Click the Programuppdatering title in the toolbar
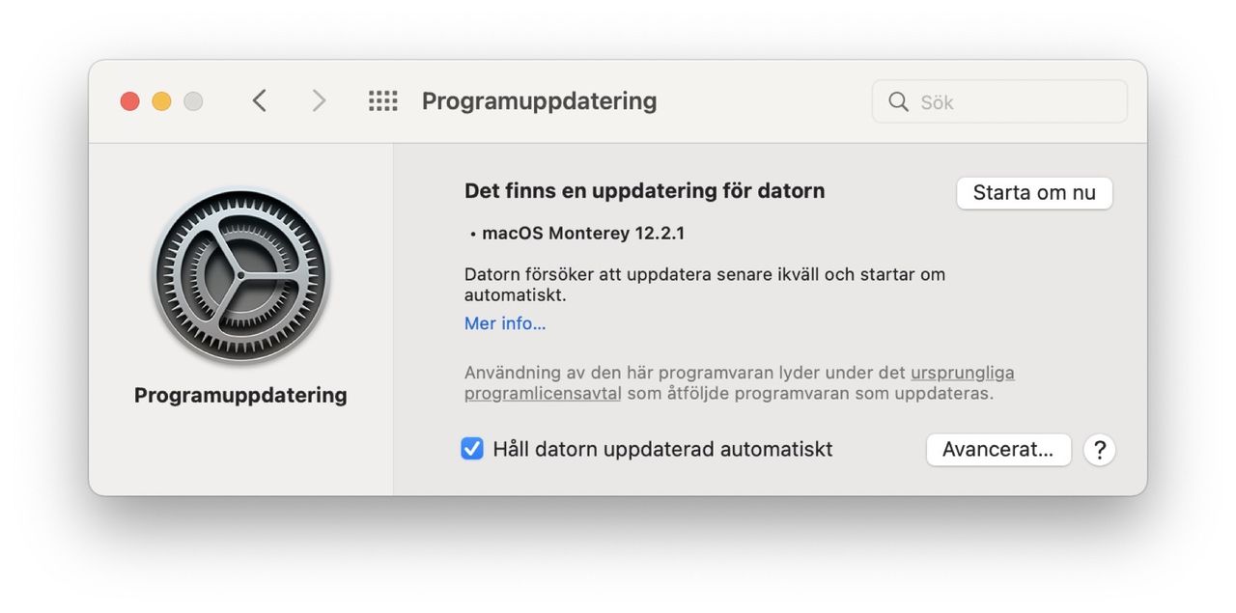 539,100
